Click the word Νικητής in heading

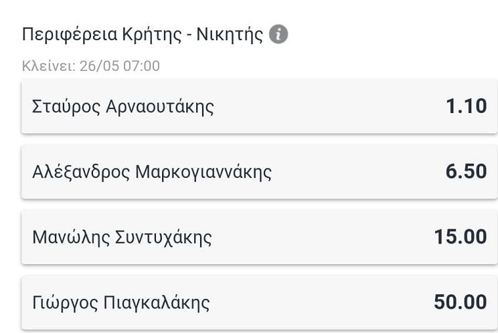coord(230,34)
